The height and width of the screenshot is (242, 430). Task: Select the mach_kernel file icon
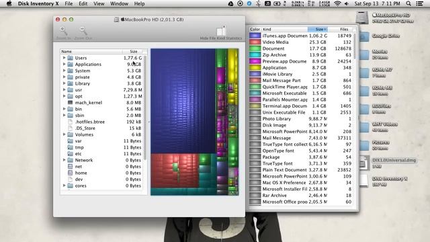coord(70,103)
